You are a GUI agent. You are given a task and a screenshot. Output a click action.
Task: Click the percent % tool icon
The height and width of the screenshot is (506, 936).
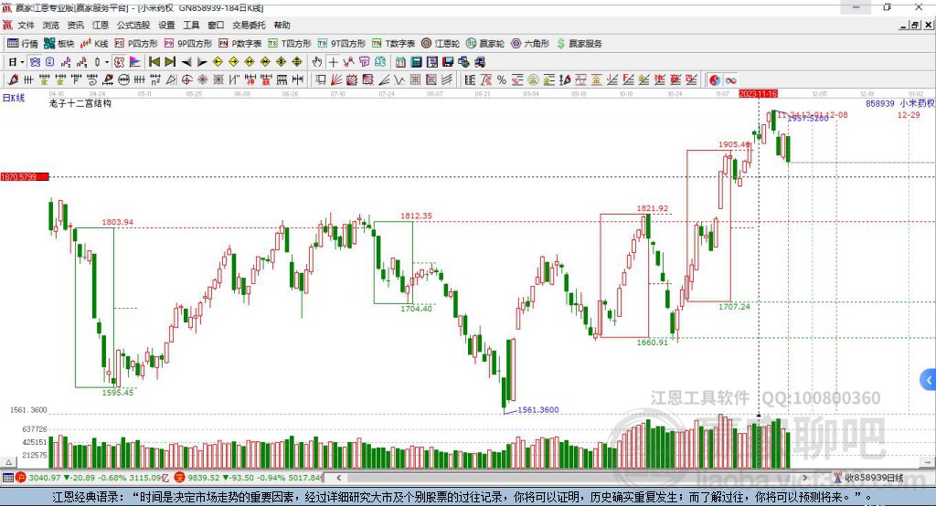coord(502,80)
